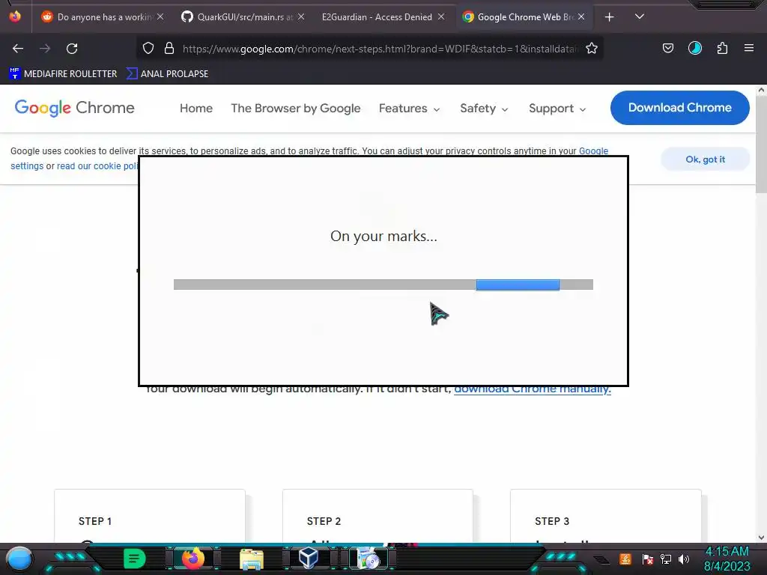Click the STEP 3 card heading
This screenshot has height=575, width=767.
(552, 521)
